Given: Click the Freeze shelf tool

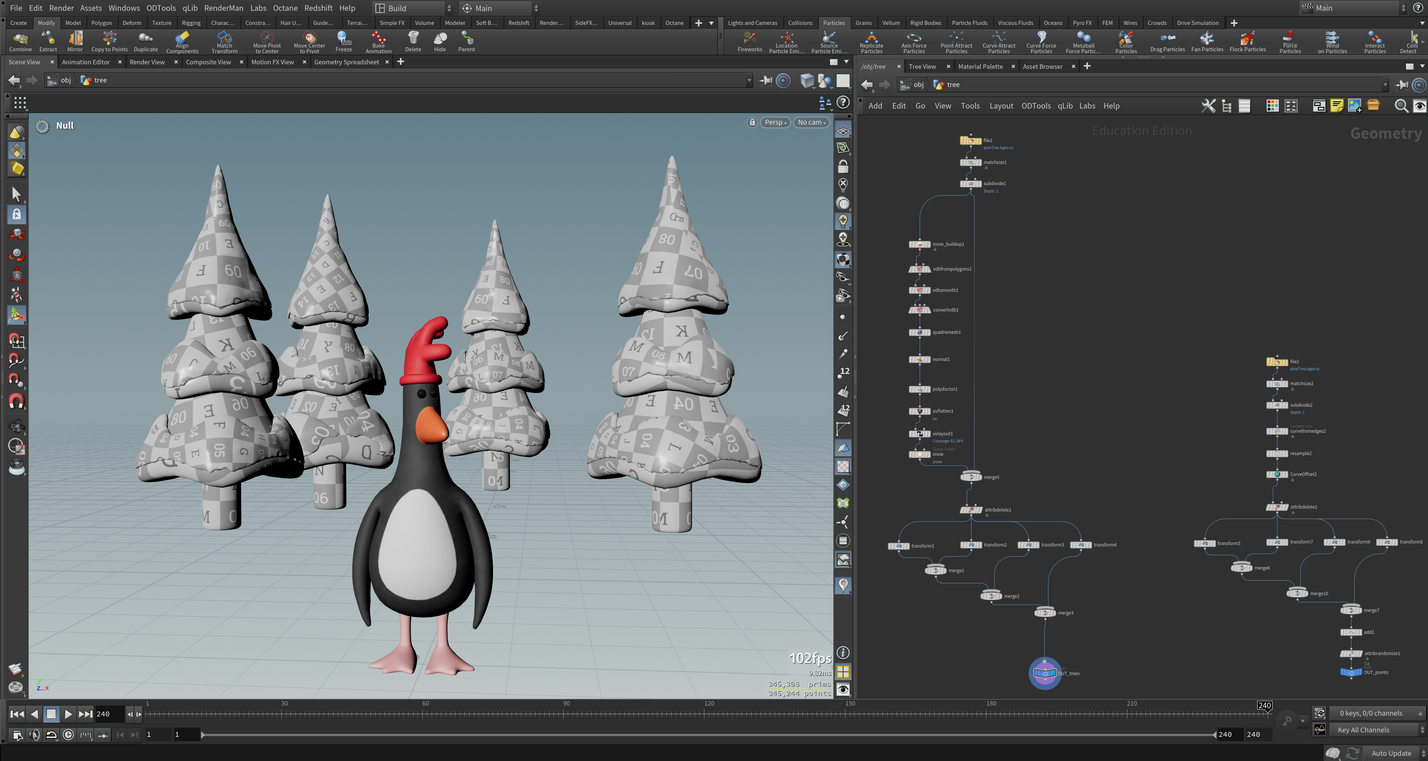Looking at the screenshot, I should (344, 42).
